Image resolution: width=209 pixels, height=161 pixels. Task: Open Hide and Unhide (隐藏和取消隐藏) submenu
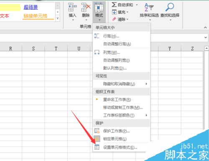(122, 84)
